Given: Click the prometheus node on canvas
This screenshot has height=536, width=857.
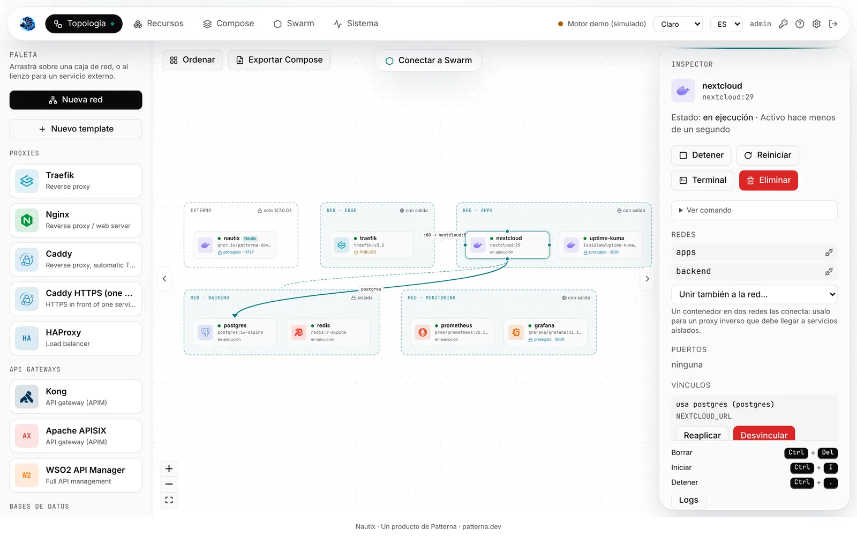Looking at the screenshot, I should click(452, 332).
